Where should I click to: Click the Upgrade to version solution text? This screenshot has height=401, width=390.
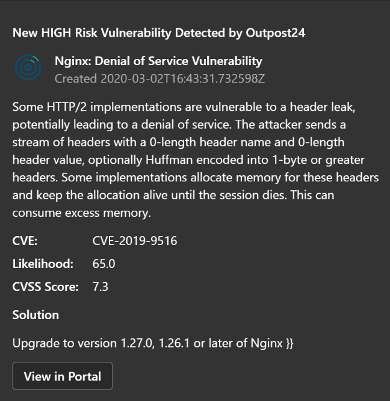tap(153, 343)
